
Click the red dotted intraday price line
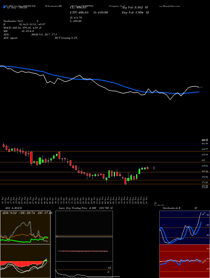coord(83,251)
